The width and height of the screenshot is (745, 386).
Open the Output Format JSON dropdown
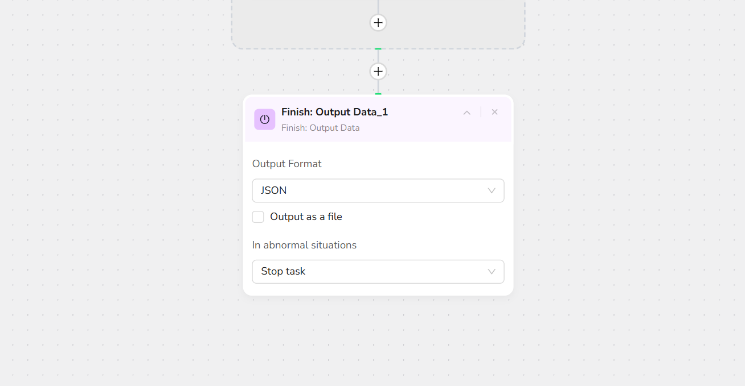click(370, 190)
